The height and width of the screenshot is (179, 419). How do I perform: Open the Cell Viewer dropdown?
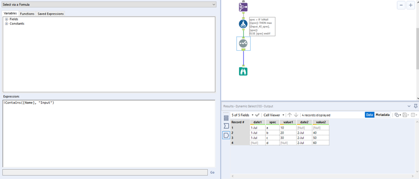click(x=273, y=115)
